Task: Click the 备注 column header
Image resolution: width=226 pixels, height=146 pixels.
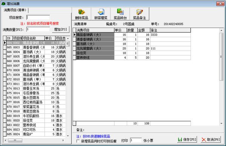Action: [171, 30]
